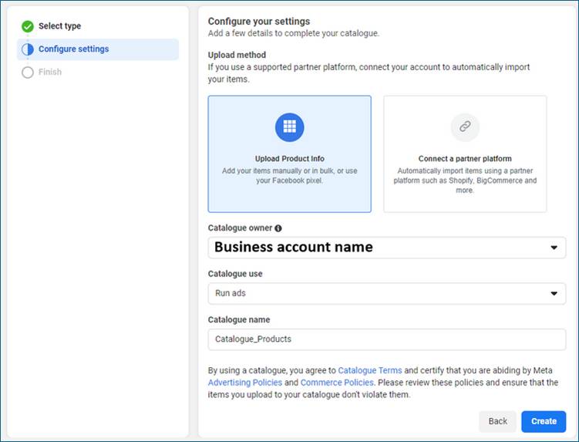Click the blue grid Upload Product Info icon
This screenshot has height=442, width=579.
[x=289, y=127]
